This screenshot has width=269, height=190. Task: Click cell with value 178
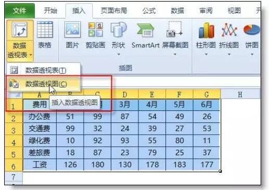[152, 164]
